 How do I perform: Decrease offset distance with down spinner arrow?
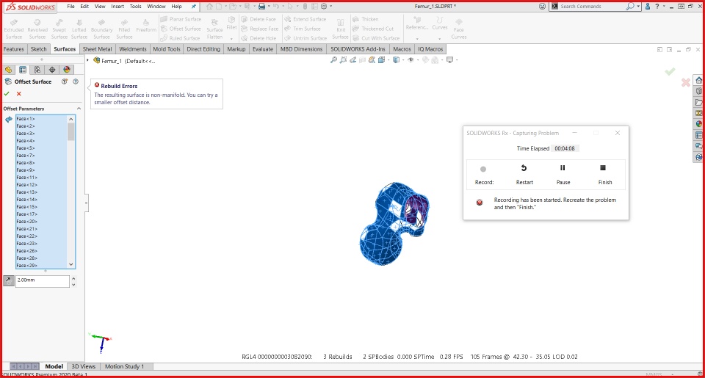[73, 285]
